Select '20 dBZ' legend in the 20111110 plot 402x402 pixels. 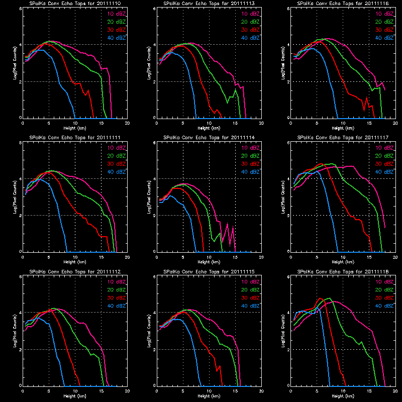[x=117, y=22]
